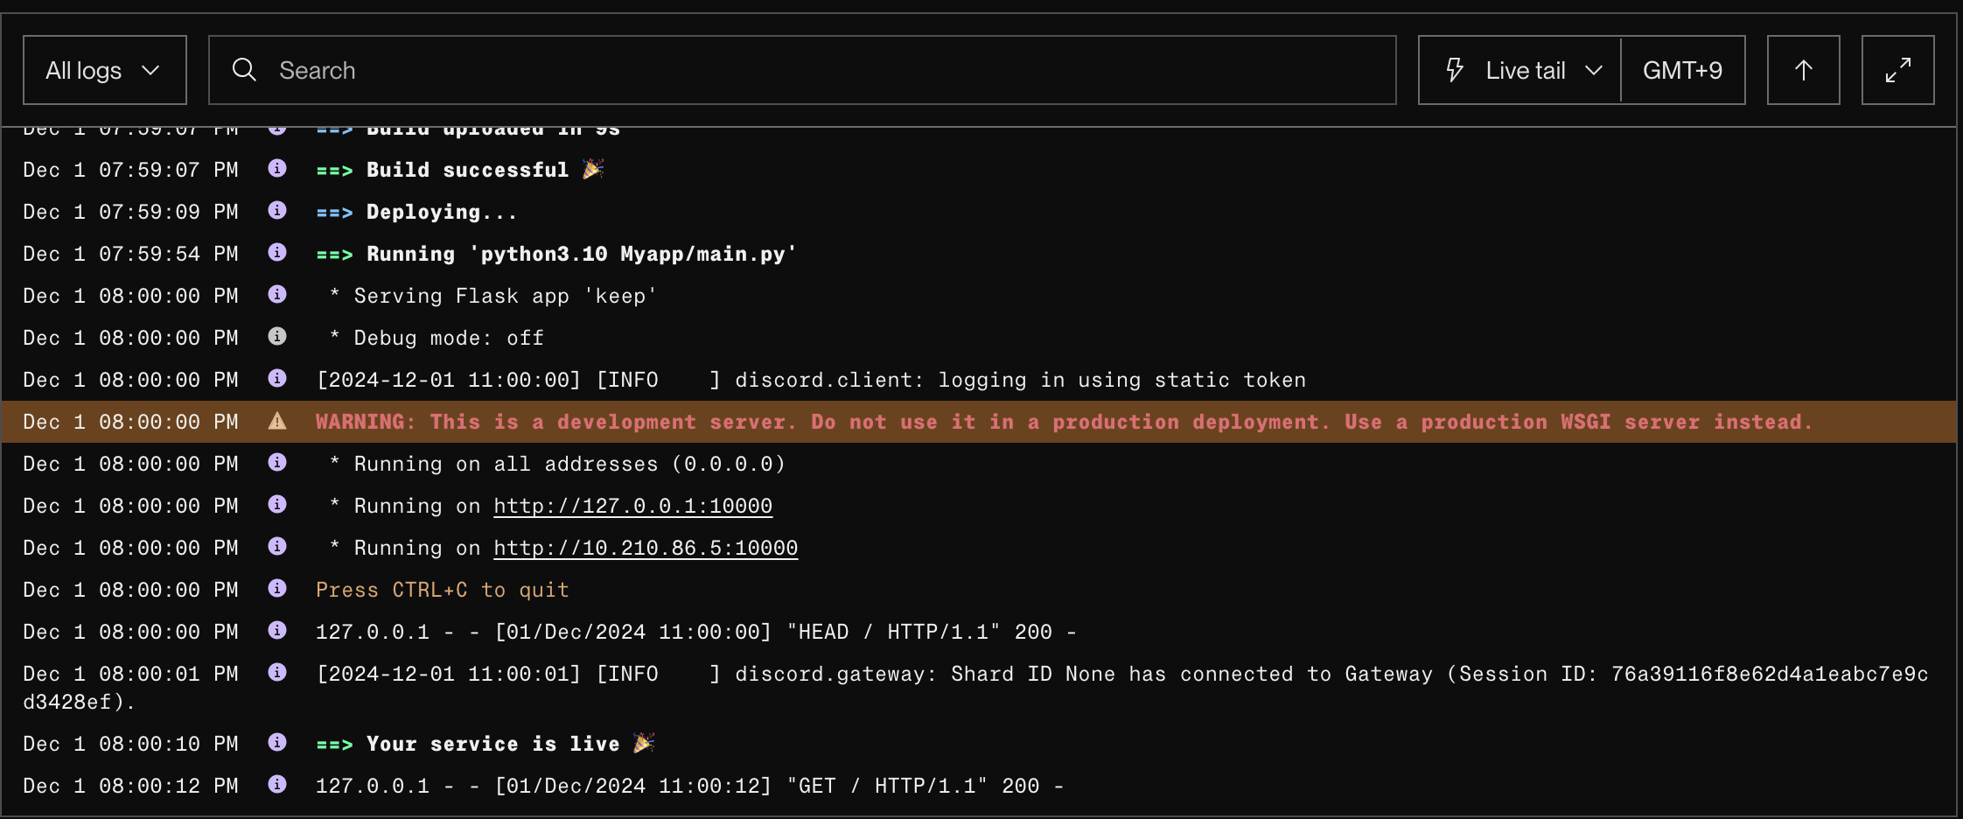Click into the Search logs field

802,70
